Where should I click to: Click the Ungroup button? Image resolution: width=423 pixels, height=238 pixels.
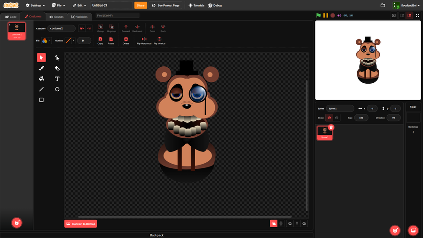[x=111, y=28]
